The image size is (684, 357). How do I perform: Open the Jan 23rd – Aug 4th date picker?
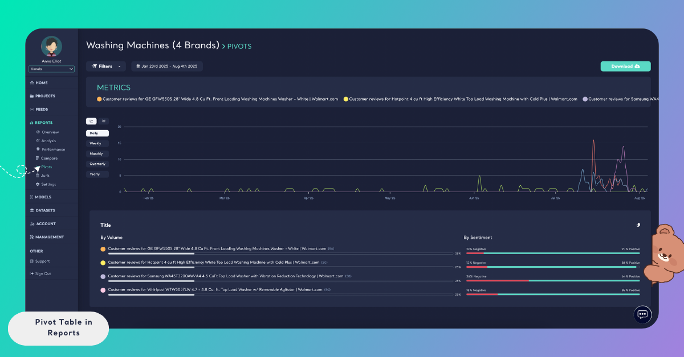point(167,67)
